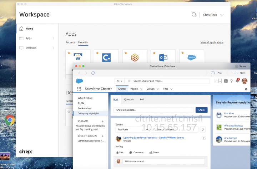The height and width of the screenshot is (169, 257).
Task: Open the Salesforce help question mark
Action: point(231,81)
